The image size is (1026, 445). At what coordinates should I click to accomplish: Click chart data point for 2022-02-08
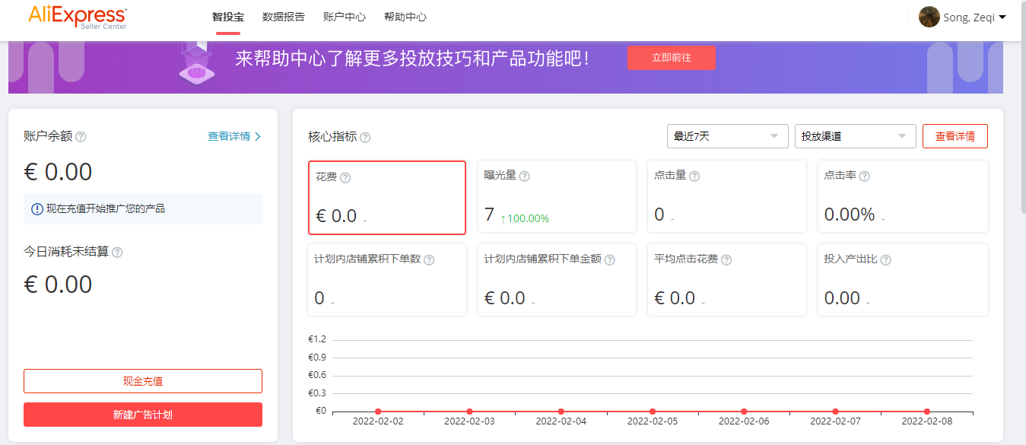pyautogui.click(x=927, y=412)
